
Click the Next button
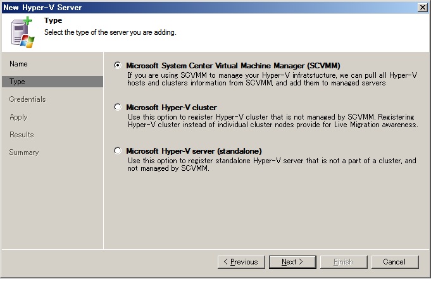[292, 262]
